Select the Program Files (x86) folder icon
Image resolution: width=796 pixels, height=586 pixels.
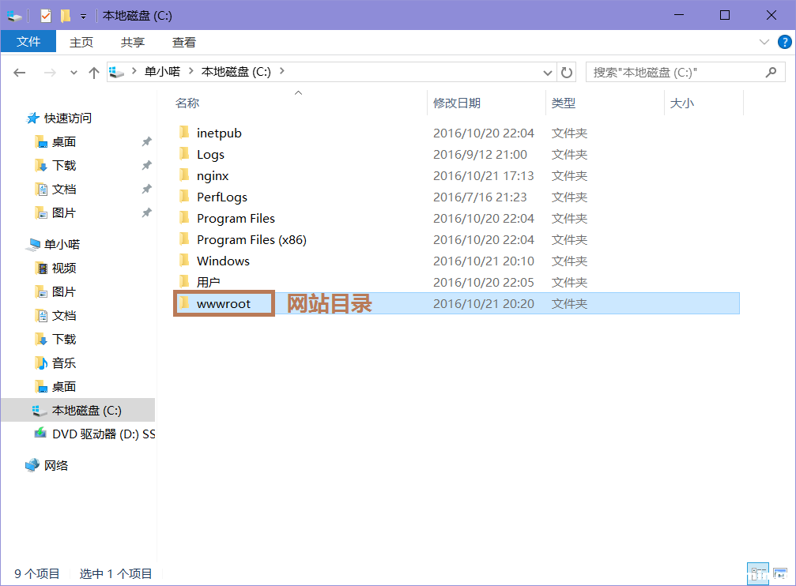point(183,239)
